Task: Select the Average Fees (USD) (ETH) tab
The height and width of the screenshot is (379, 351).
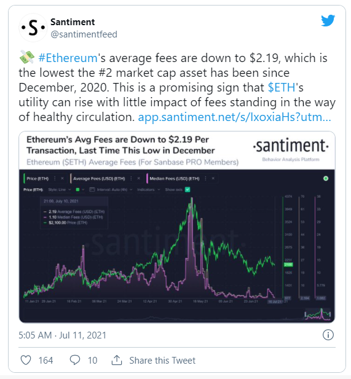Action: [99, 178]
